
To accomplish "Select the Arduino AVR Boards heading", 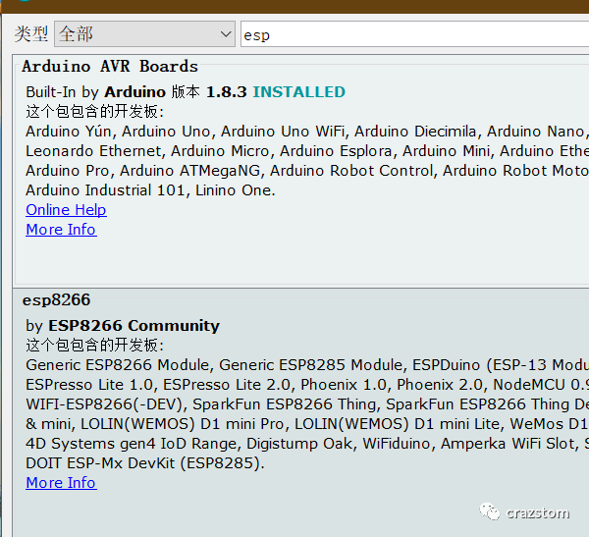I will coord(110,67).
